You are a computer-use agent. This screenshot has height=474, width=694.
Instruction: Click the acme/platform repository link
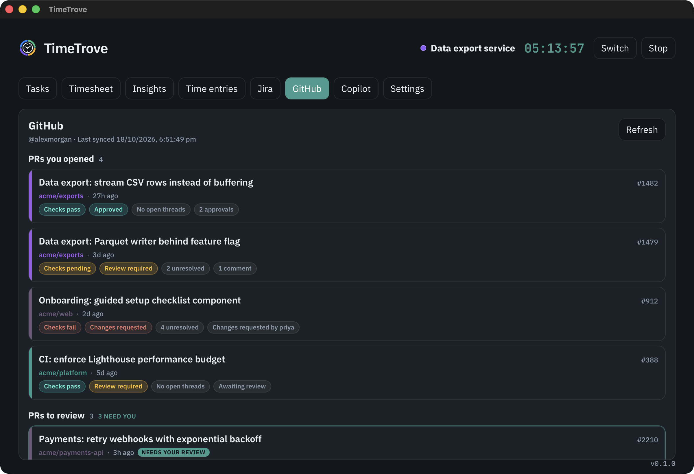coord(63,373)
